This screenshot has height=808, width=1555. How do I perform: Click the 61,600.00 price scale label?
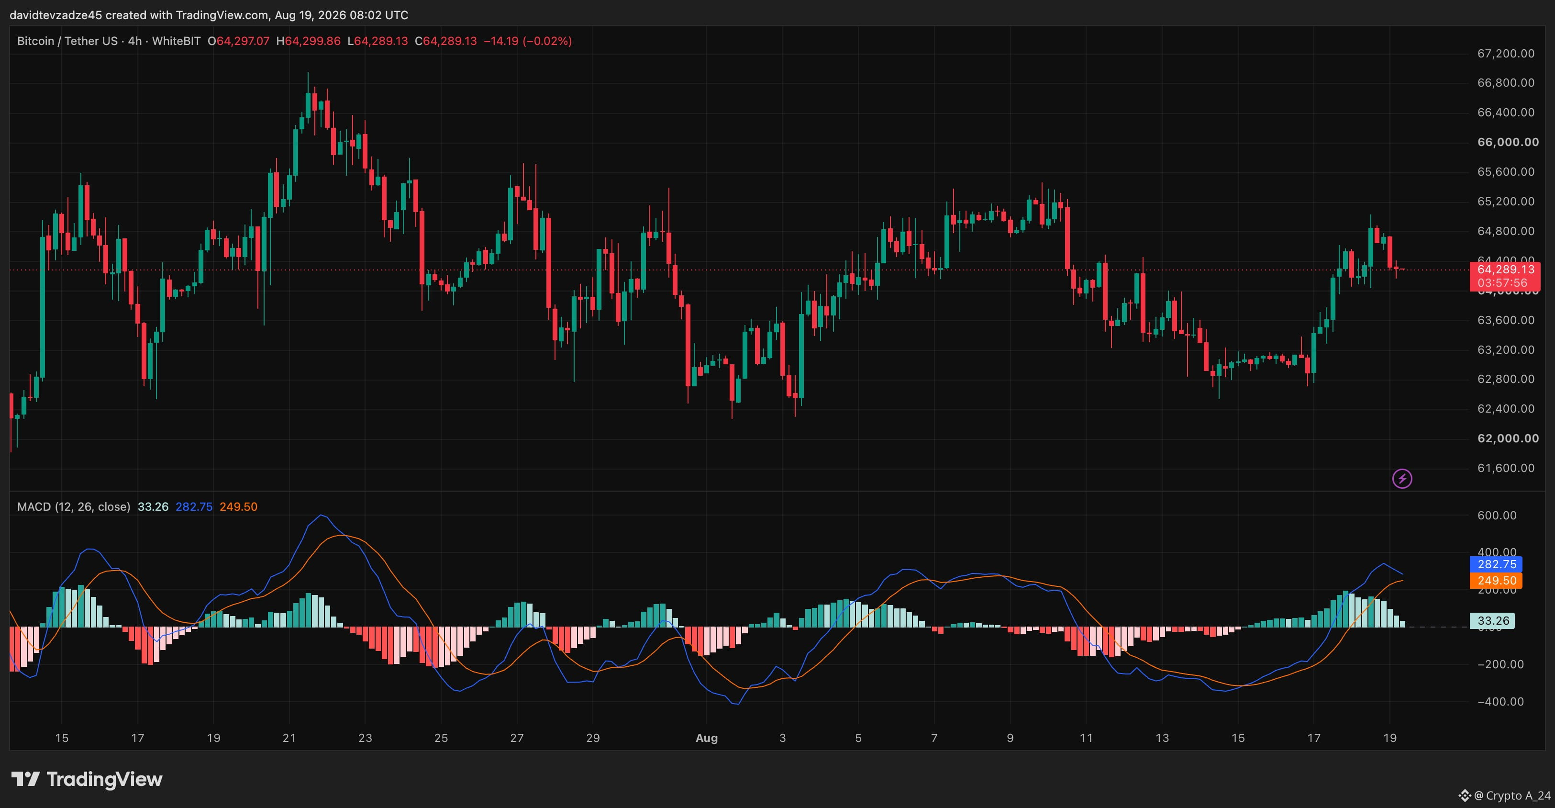pos(1506,468)
